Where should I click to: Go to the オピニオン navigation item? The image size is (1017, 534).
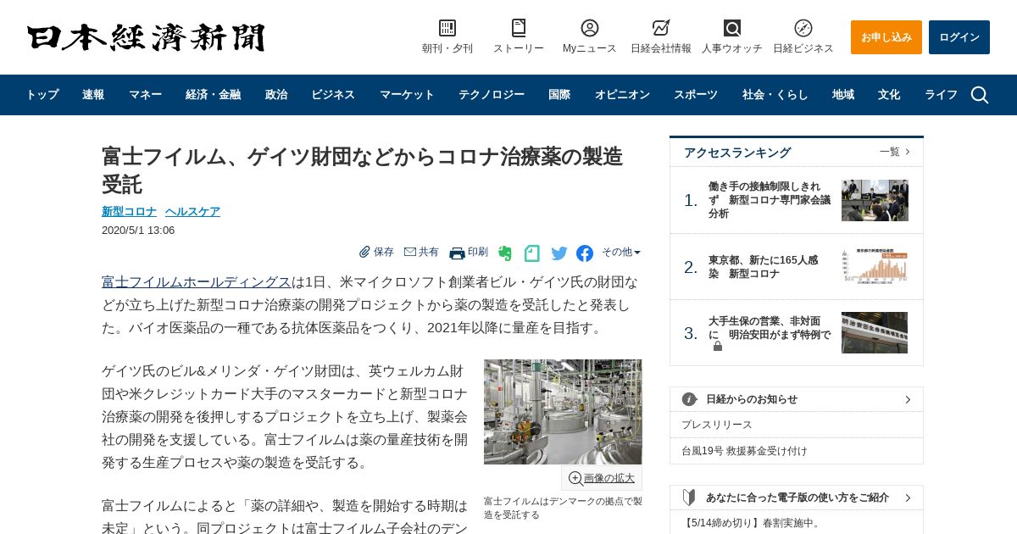tap(622, 95)
